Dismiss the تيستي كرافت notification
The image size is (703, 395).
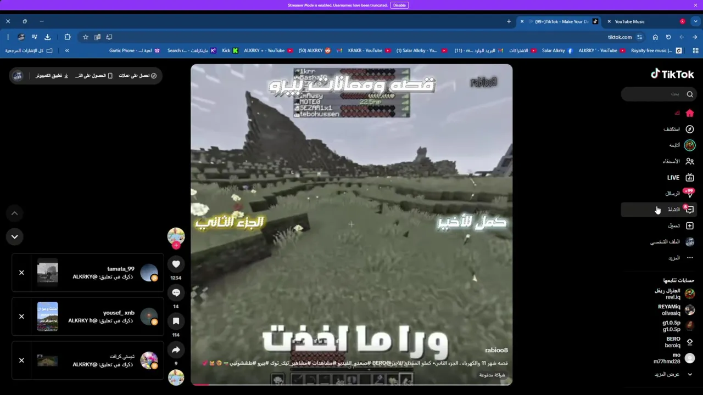21,360
